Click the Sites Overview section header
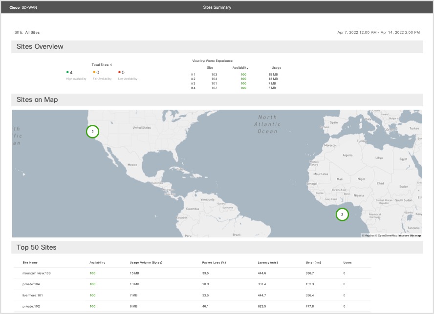 [40, 47]
